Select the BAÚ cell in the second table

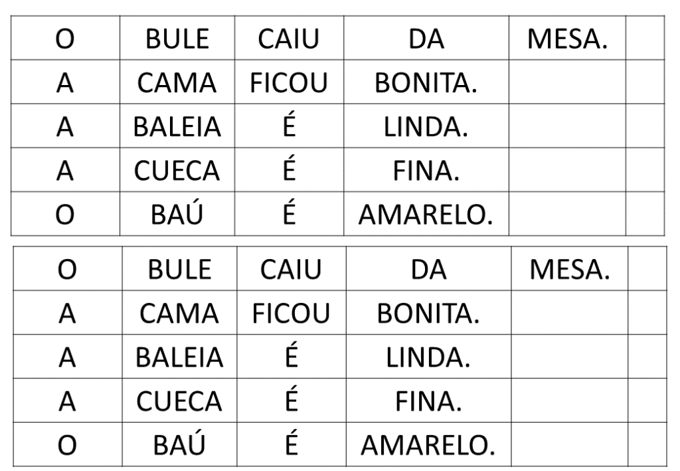click(179, 445)
